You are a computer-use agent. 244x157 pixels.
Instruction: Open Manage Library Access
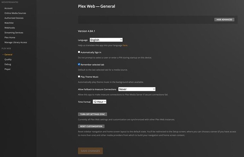pyautogui.click(x=16, y=42)
